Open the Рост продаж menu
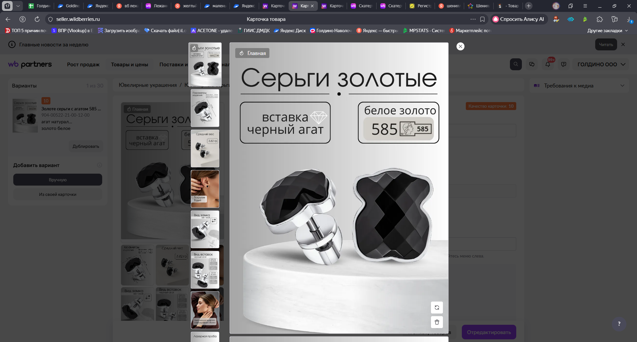 pyautogui.click(x=83, y=65)
